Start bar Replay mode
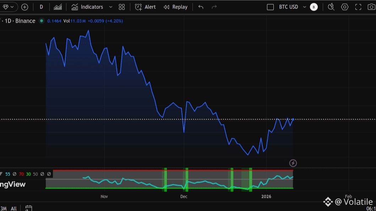The height and width of the screenshot is (211, 376). point(175,7)
